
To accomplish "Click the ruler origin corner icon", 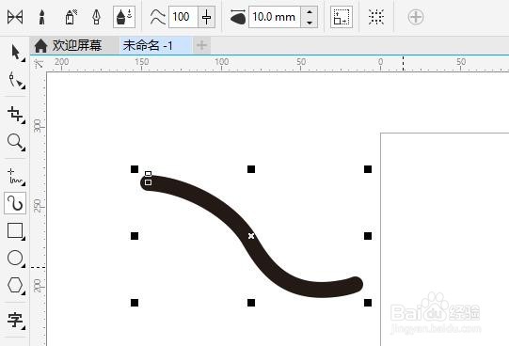I will pyautogui.click(x=39, y=63).
